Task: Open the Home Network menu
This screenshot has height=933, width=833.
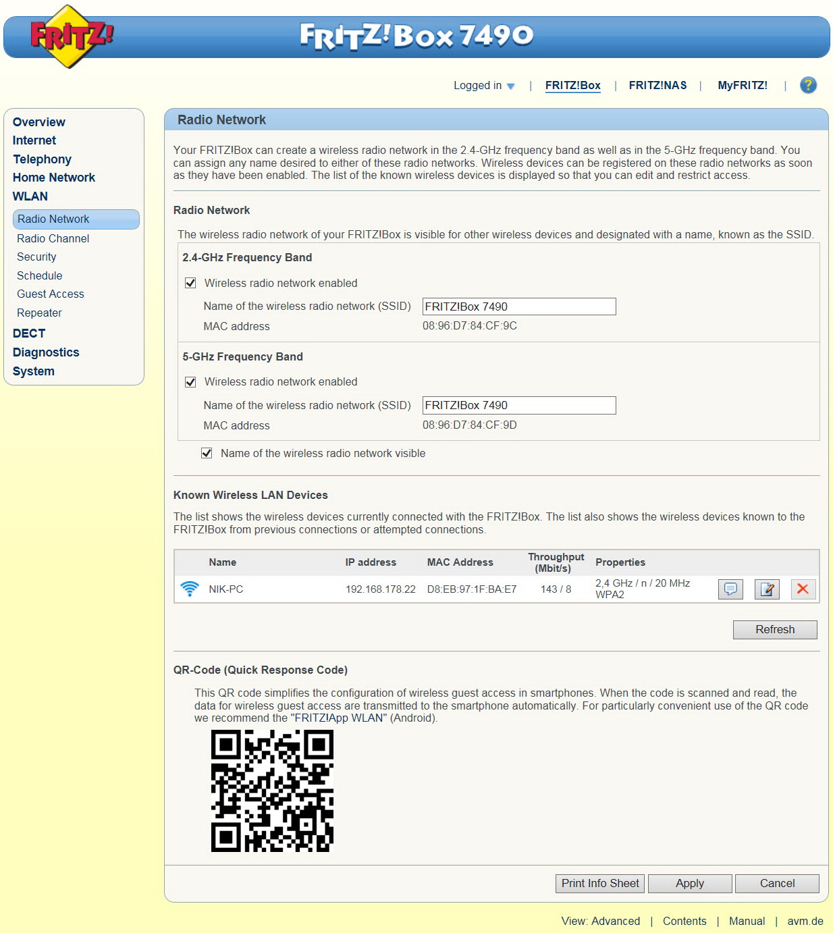Action: [54, 178]
